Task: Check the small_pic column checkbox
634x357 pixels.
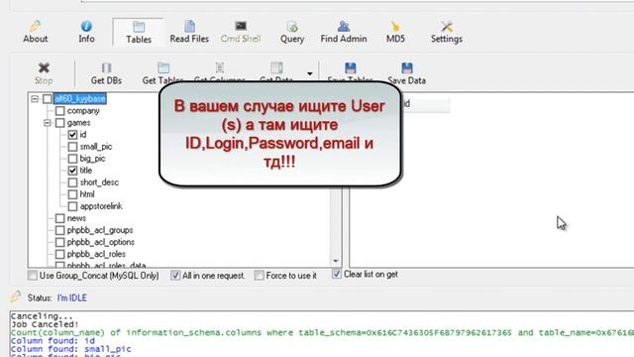Action: tap(72, 147)
